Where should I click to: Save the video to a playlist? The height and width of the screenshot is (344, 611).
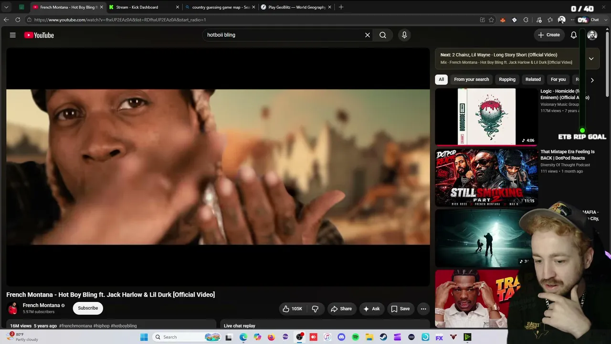pos(400,309)
